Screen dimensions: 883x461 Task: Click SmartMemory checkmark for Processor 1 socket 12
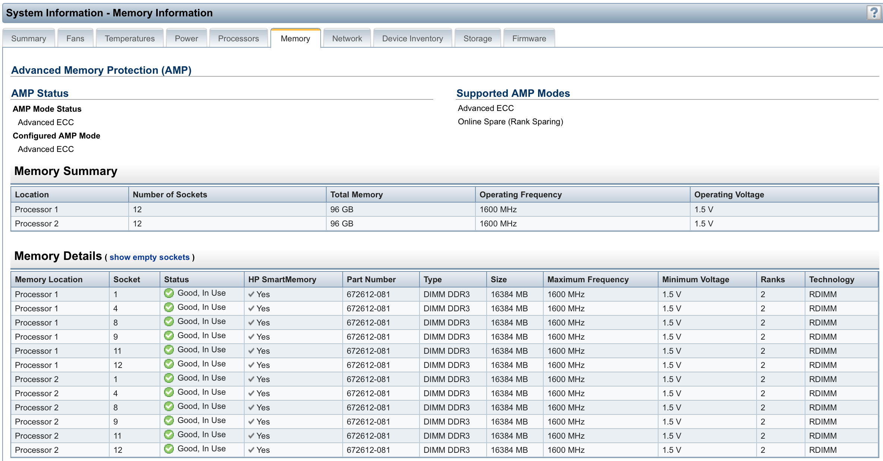tap(252, 365)
